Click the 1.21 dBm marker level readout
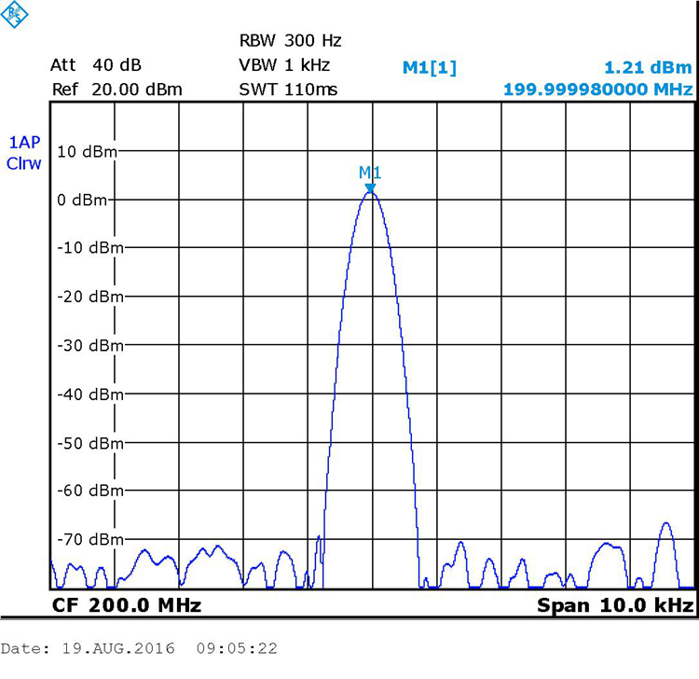This screenshot has width=699, height=679. (648, 67)
